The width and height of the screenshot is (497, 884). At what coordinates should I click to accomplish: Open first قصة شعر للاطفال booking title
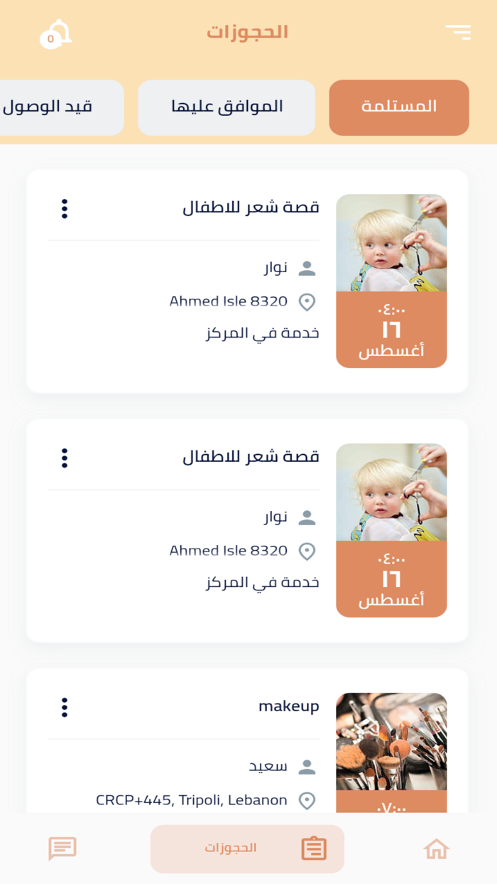click(251, 208)
